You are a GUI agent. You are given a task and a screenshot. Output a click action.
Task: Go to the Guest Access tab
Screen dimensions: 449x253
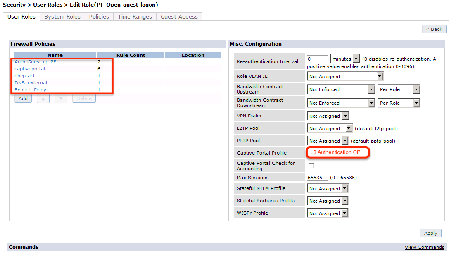[179, 17]
